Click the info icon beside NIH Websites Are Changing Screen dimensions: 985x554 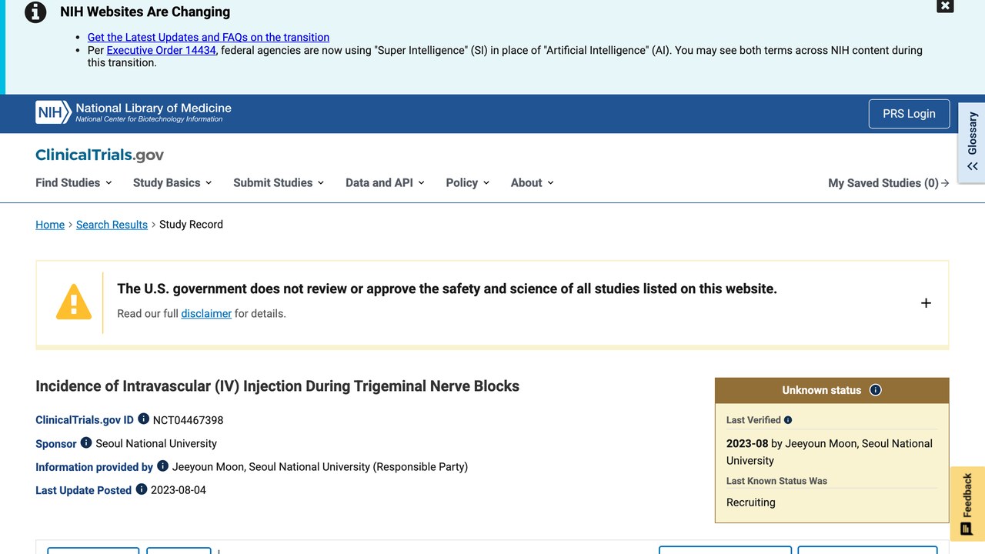pos(35,12)
